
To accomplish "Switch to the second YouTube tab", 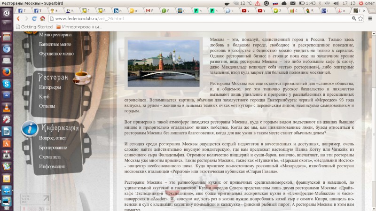I will click(x=261, y=10).
